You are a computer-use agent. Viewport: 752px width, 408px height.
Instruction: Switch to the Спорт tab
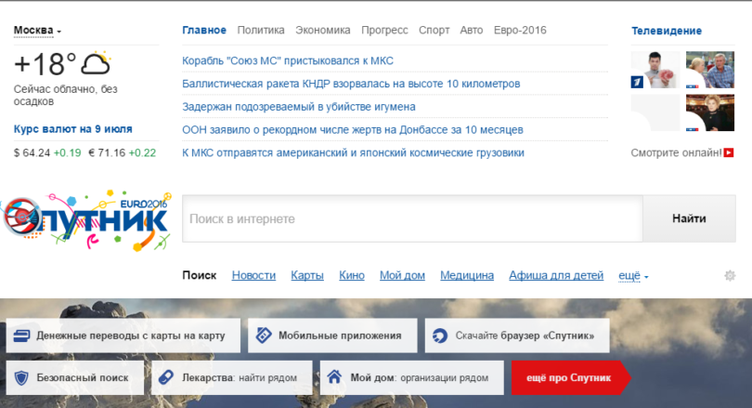(x=434, y=31)
